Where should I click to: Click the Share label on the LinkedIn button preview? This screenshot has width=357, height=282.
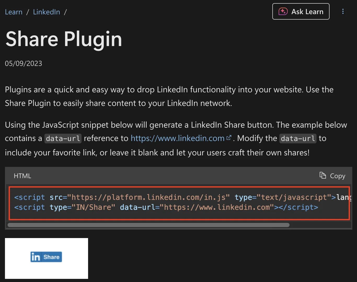(x=51, y=257)
